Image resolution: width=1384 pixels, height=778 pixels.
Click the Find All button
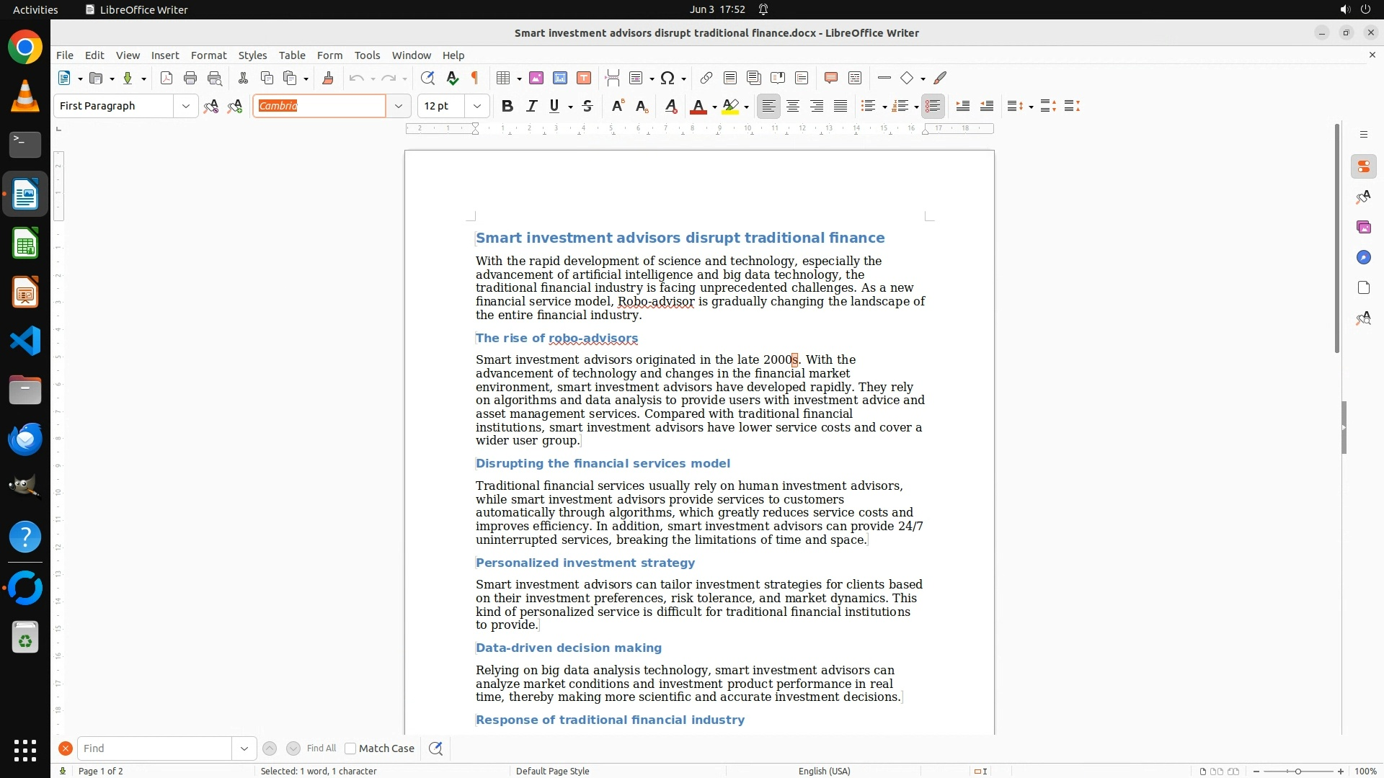[x=321, y=748]
